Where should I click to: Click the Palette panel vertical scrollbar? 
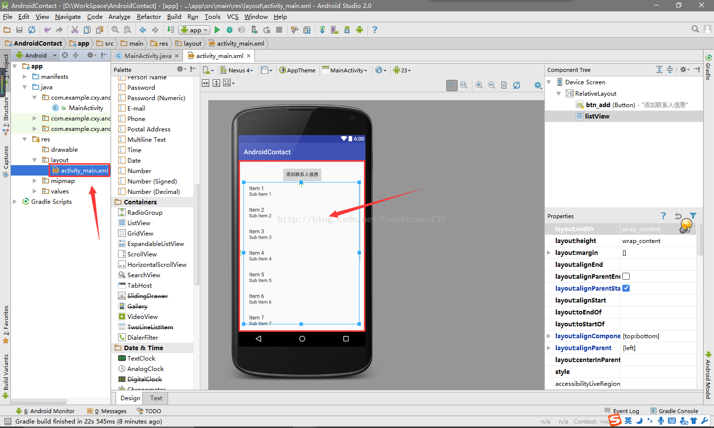[x=197, y=235]
